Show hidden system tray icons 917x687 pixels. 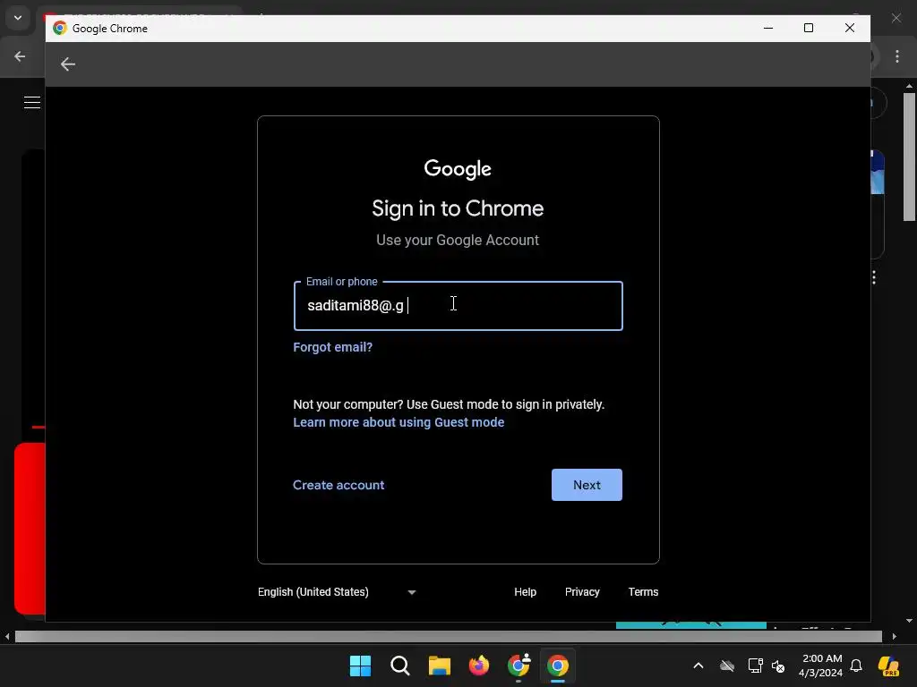(x=698, y=666)
